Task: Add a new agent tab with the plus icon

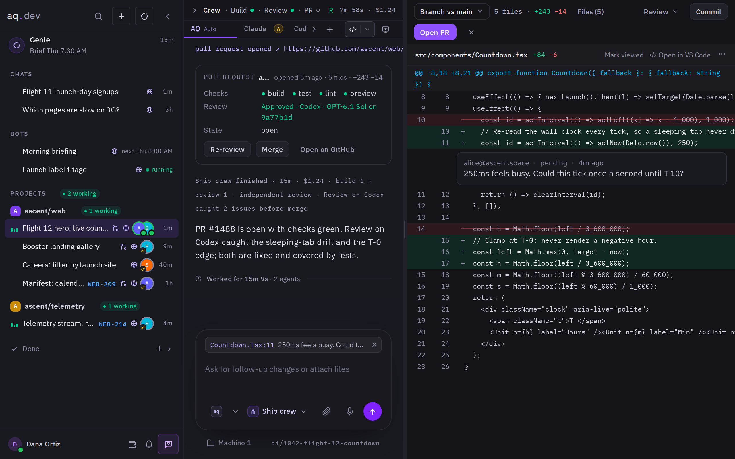Action: (x=330, y=30)
